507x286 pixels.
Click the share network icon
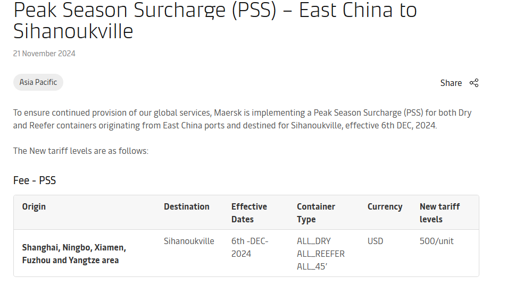tap(474, 83)
